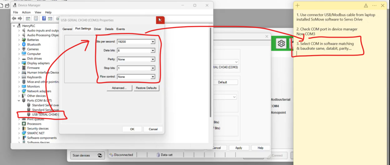390x165 pixels.
Task: Open the Bits per second dropdown
Action: (153, 42)
